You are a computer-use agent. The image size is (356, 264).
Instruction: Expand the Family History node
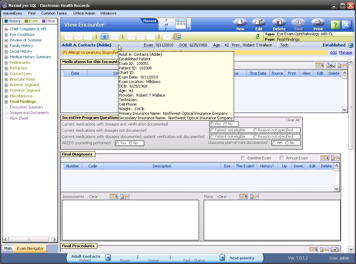6,46
